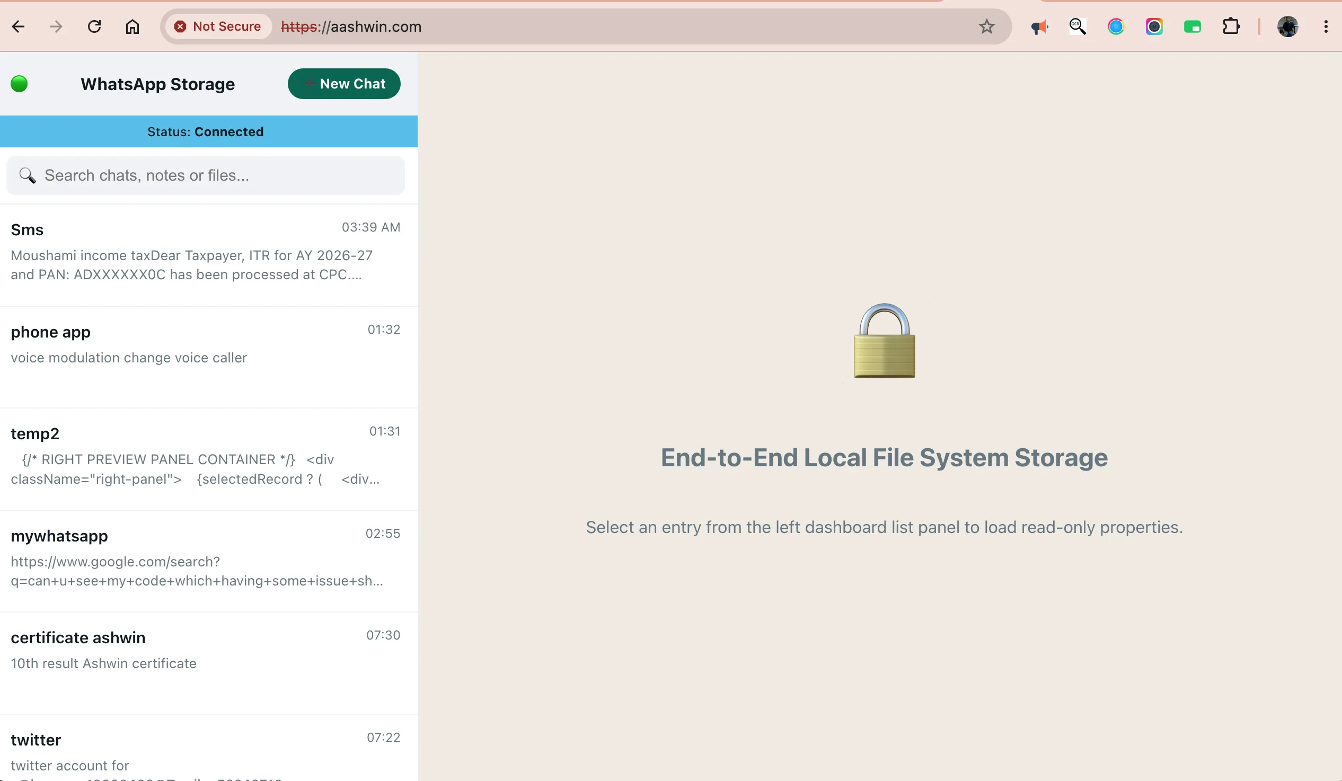Click the 07:22 timestamp
Image resolution: width=1342 pixels, height=781 pixels.
(x=383, y=738)
